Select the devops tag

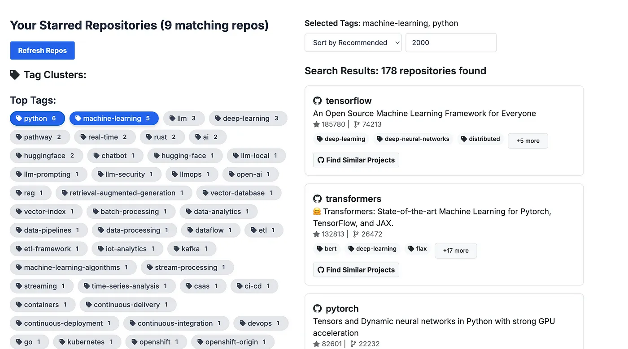[x=261, y=323]
